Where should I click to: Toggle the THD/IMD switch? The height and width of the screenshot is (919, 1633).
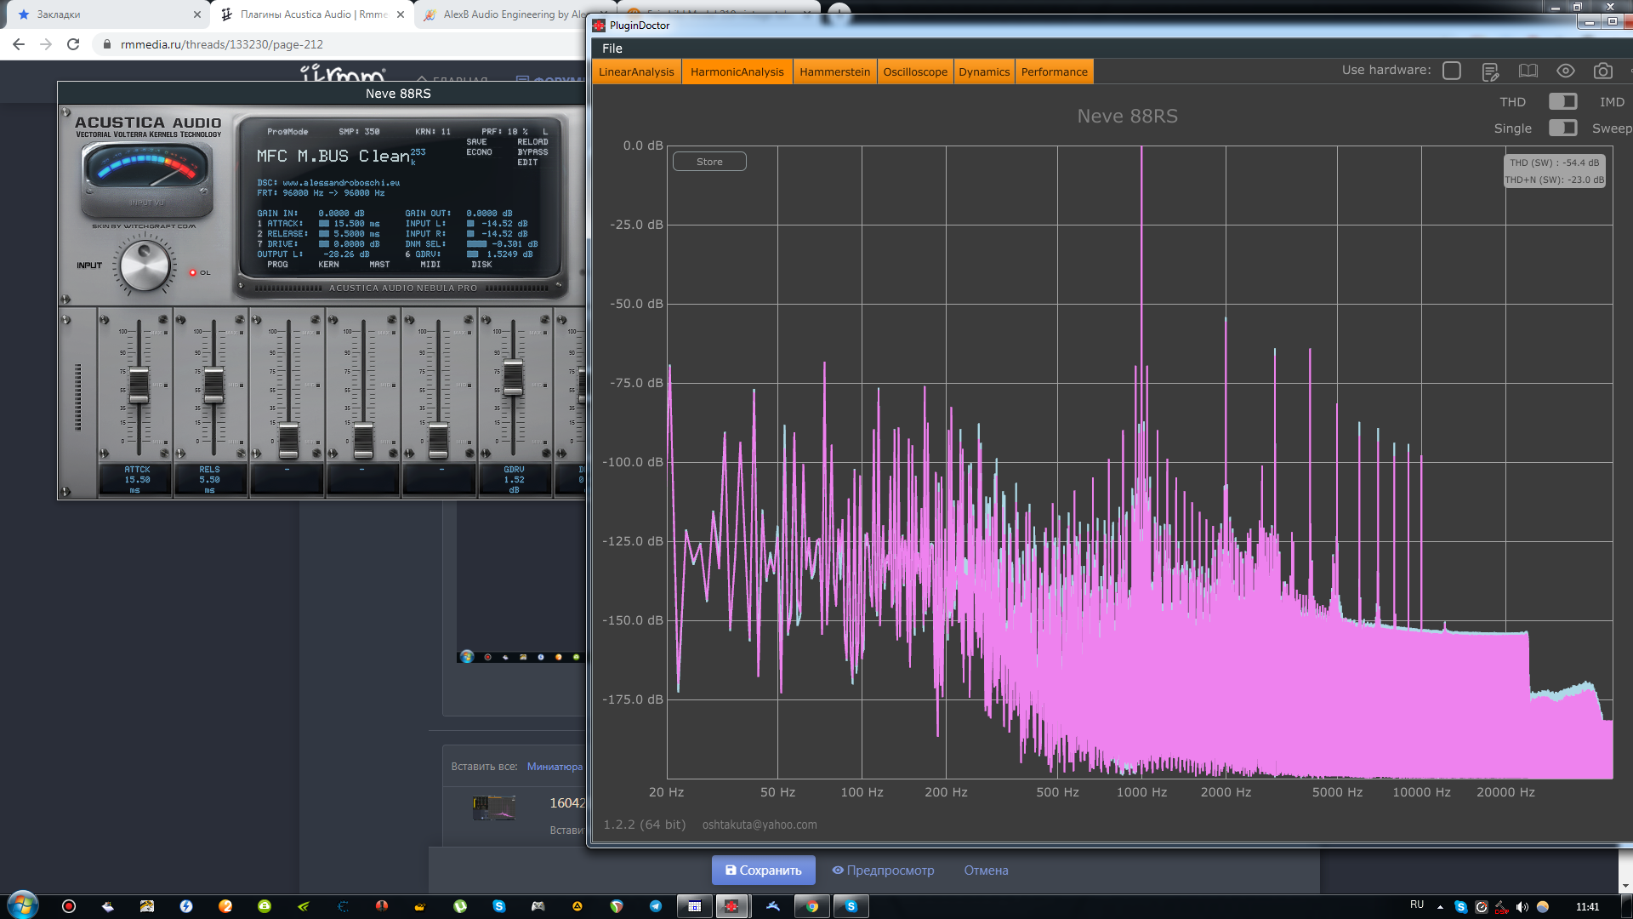(1562, 102)
